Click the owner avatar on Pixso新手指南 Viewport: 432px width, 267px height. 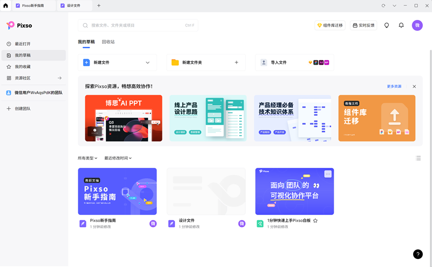click(x=153, y=223)
